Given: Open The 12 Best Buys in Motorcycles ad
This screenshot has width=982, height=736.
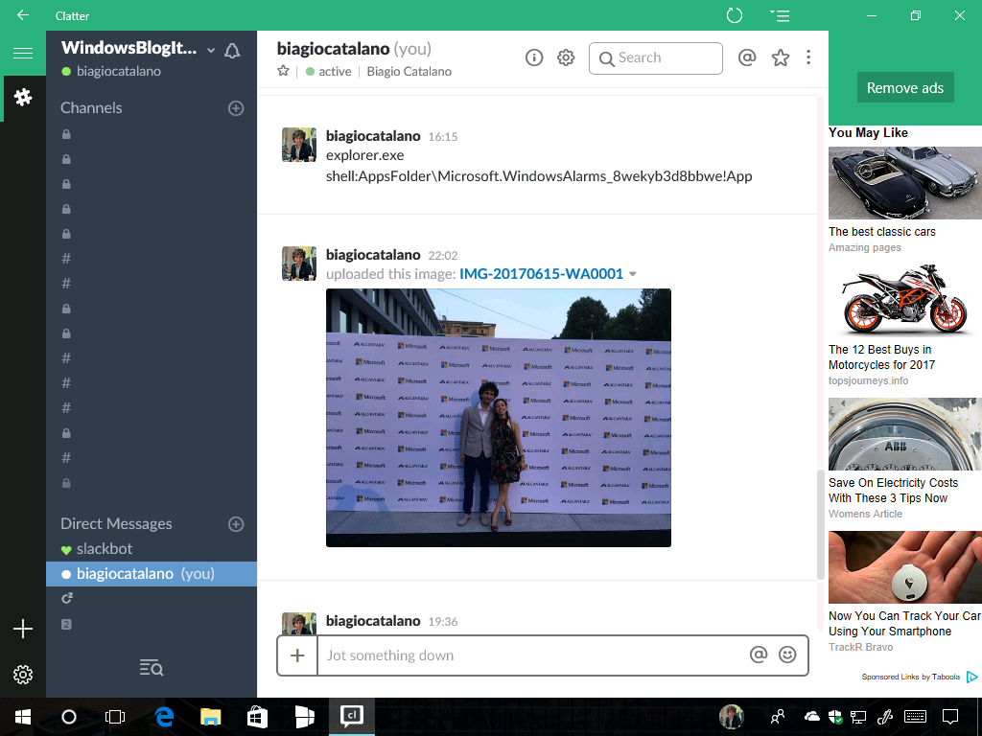Looking at the screenshot, I should [x=882, y=357].
